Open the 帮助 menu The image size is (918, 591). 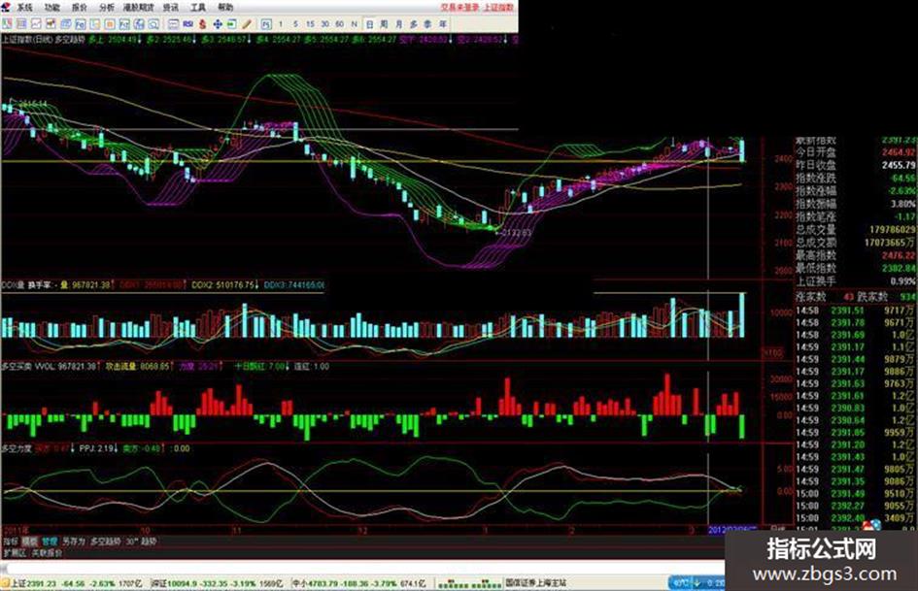coord(225,7)
